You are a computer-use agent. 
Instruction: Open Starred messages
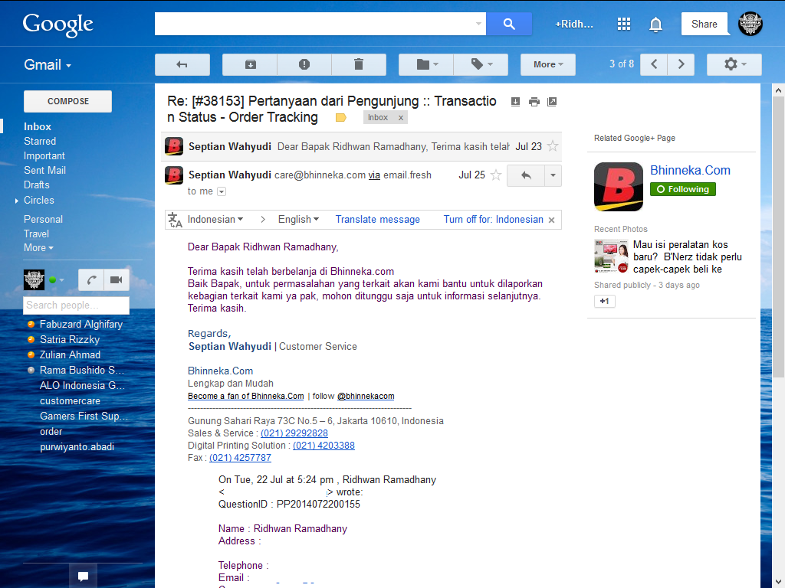40,141
